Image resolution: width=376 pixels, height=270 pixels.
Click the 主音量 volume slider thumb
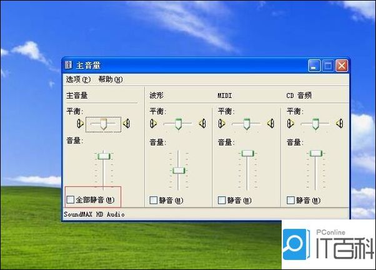point(104,157)
